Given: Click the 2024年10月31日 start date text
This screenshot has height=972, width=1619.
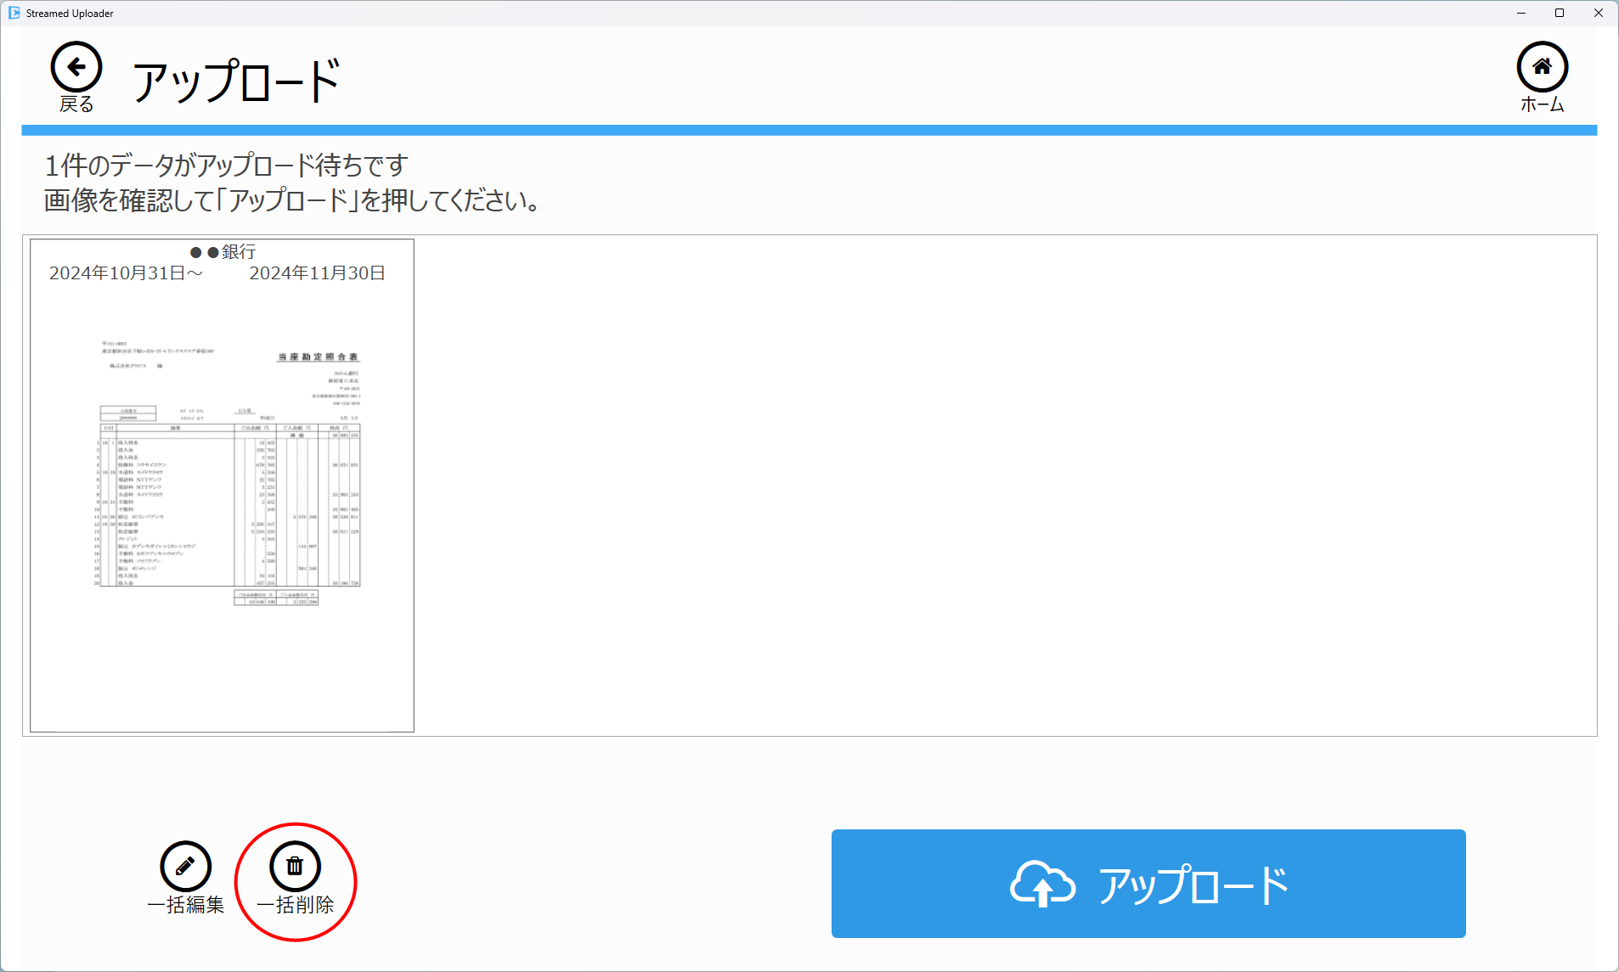Looking at the screenshot, I should pyautogui.click(x=125, y=273).
